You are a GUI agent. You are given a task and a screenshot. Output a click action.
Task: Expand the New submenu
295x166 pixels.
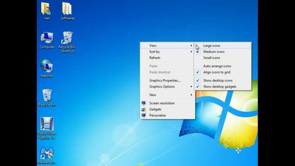[167, 95]
